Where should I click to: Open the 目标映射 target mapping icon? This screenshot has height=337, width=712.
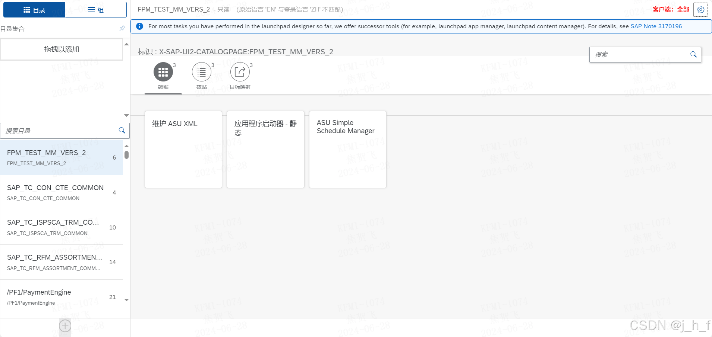(x=240, y=72)
